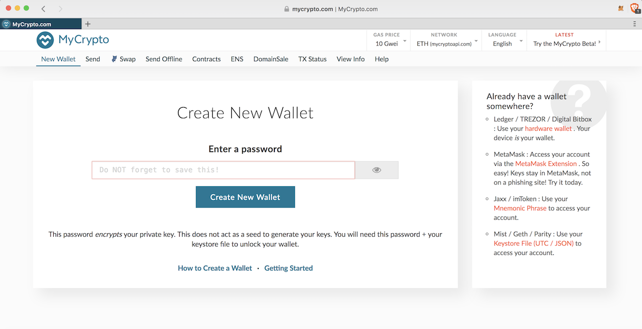642x329 pixels.
Task: Expand the Gas Price dropdown
Action: [x=389, y=40]
